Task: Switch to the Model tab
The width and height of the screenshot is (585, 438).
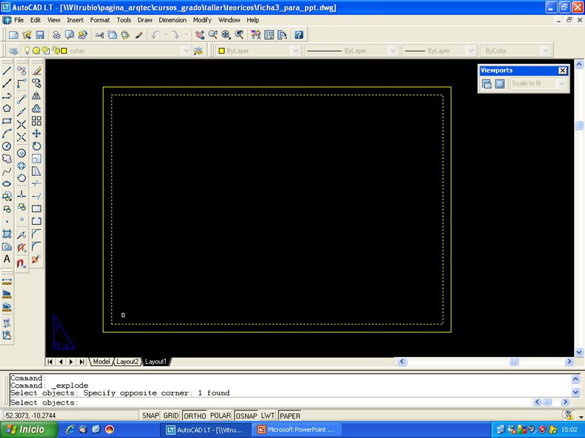Action: coord(101,361)
